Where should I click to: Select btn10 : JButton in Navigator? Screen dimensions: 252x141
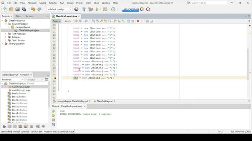tap(19, 100)
